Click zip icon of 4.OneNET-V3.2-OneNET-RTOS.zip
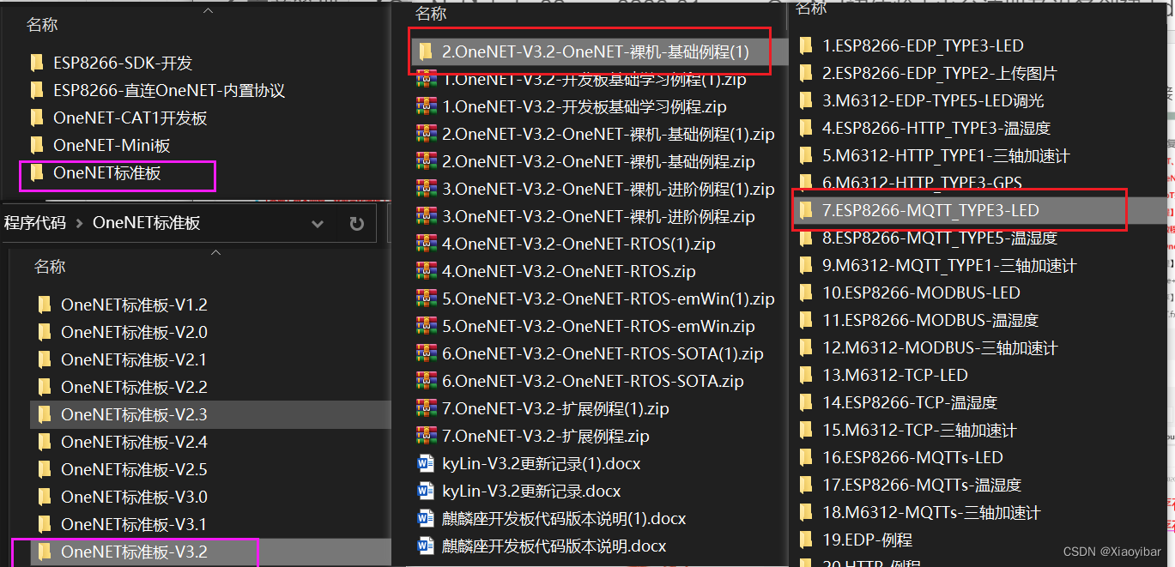The image size is (1175, 567). coord(426,271)
